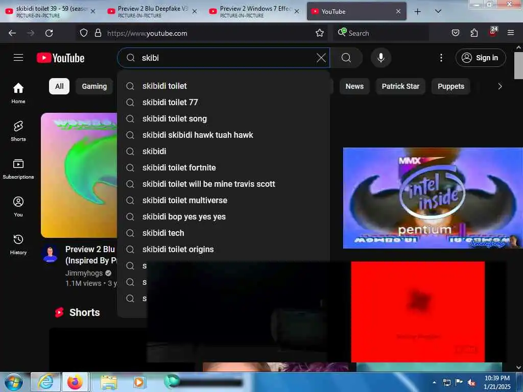
Task: Open the extension icon with badge 24
Action: click(493, 32)
